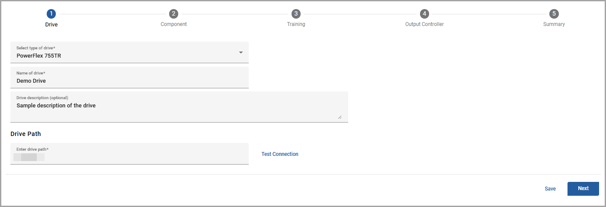Expand the drive type dropdown arrow
The height and width of the screenshot is (207, 606).
point(240,52)
